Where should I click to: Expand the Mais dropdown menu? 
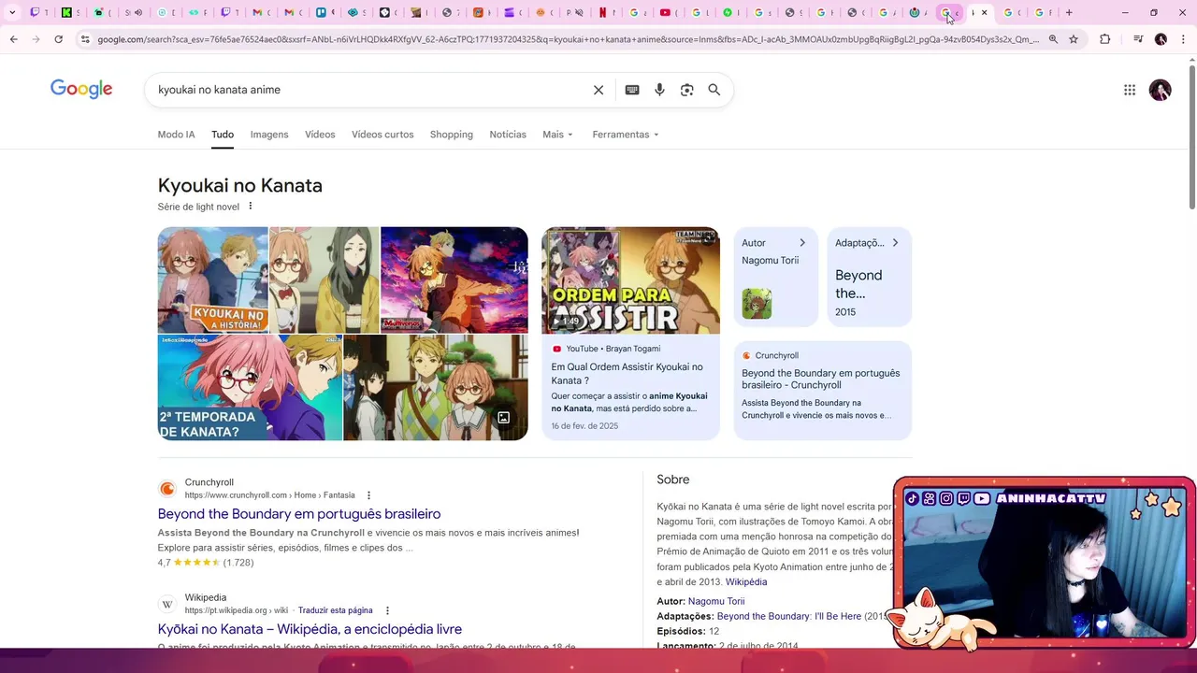(x=558, y=135)
